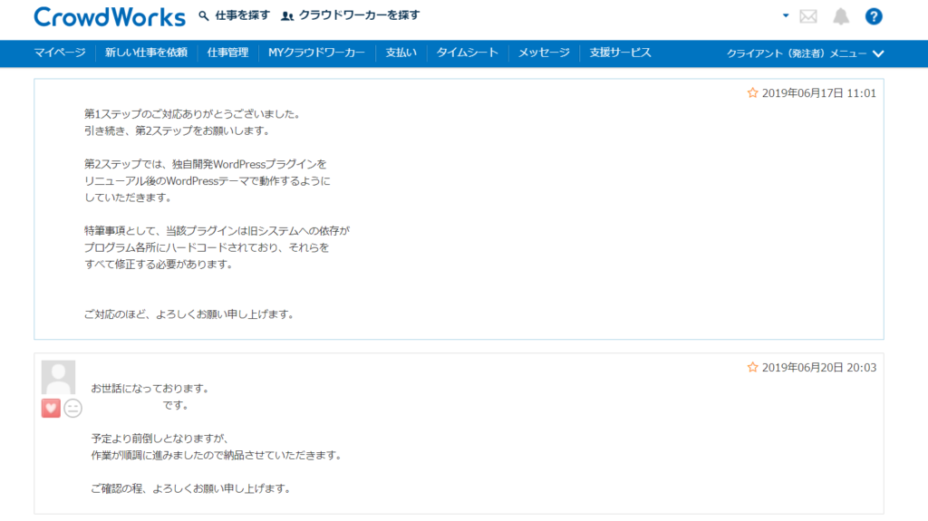Click the heart icon under the avatar

pyautogui.click(x=51, y=409)
